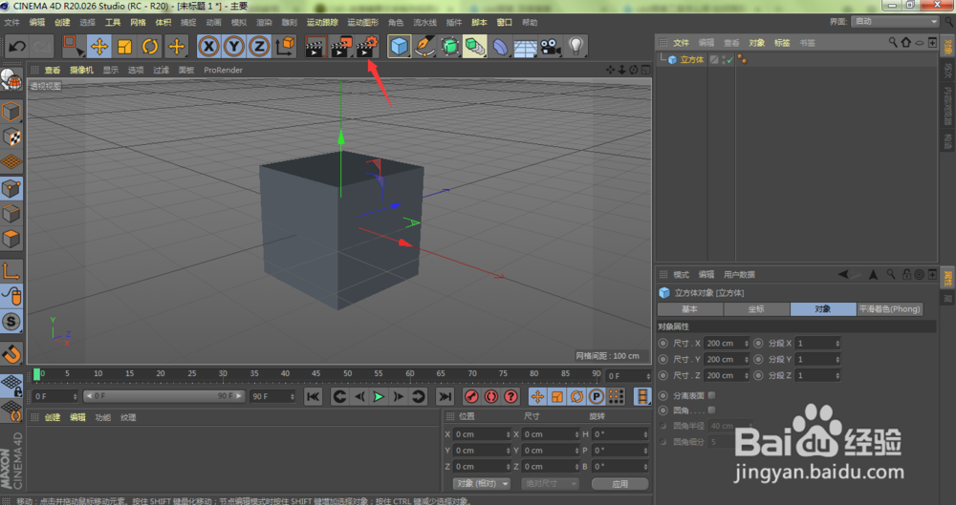Image resolution: width=956 pixels, height=505 pixels.
Task: Switch to the 平滑着色(Phong) tab
Action: [889, 309]
